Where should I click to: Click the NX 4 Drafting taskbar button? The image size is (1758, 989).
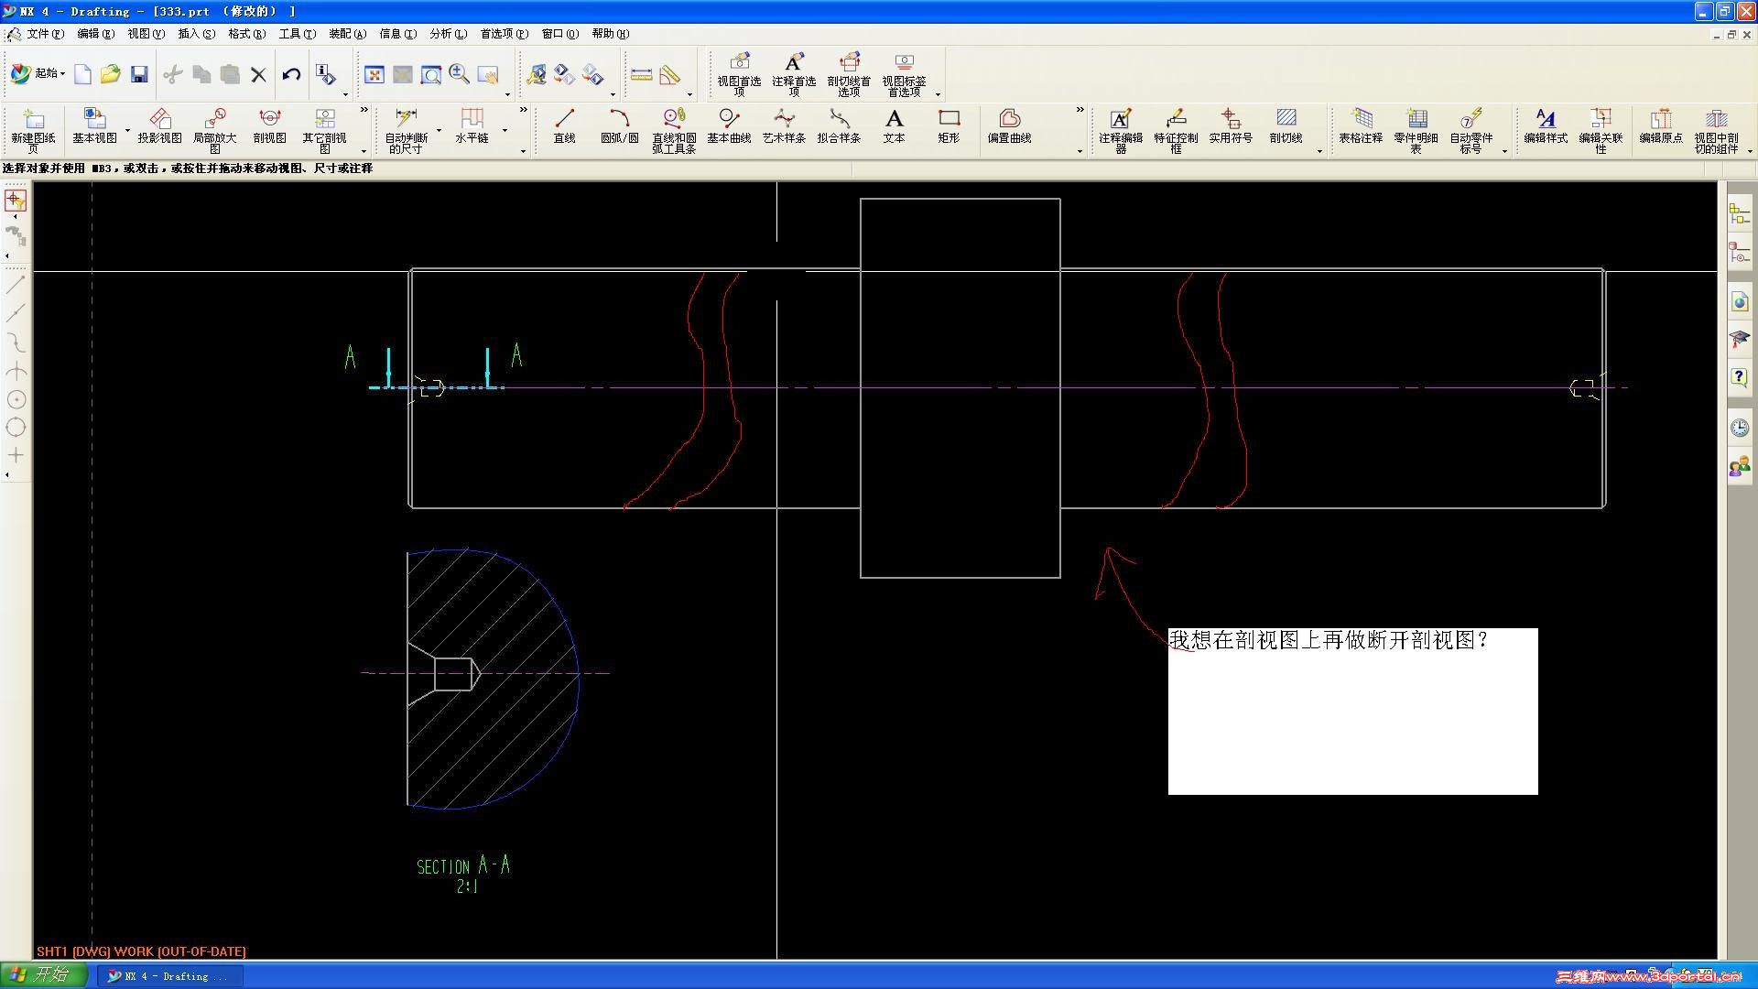click(170, 976)
